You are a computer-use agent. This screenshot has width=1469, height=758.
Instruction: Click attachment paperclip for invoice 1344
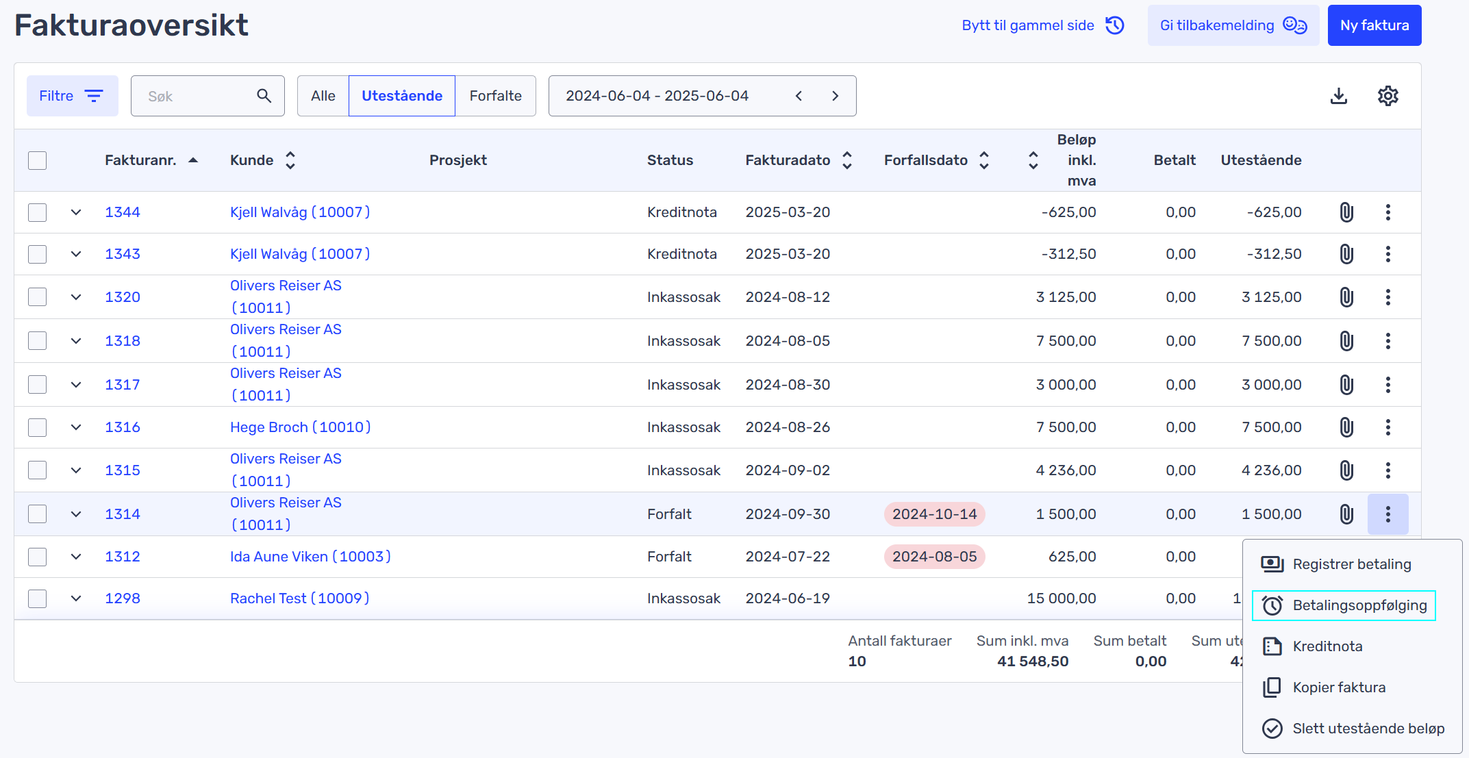[x=1346, y=212]
